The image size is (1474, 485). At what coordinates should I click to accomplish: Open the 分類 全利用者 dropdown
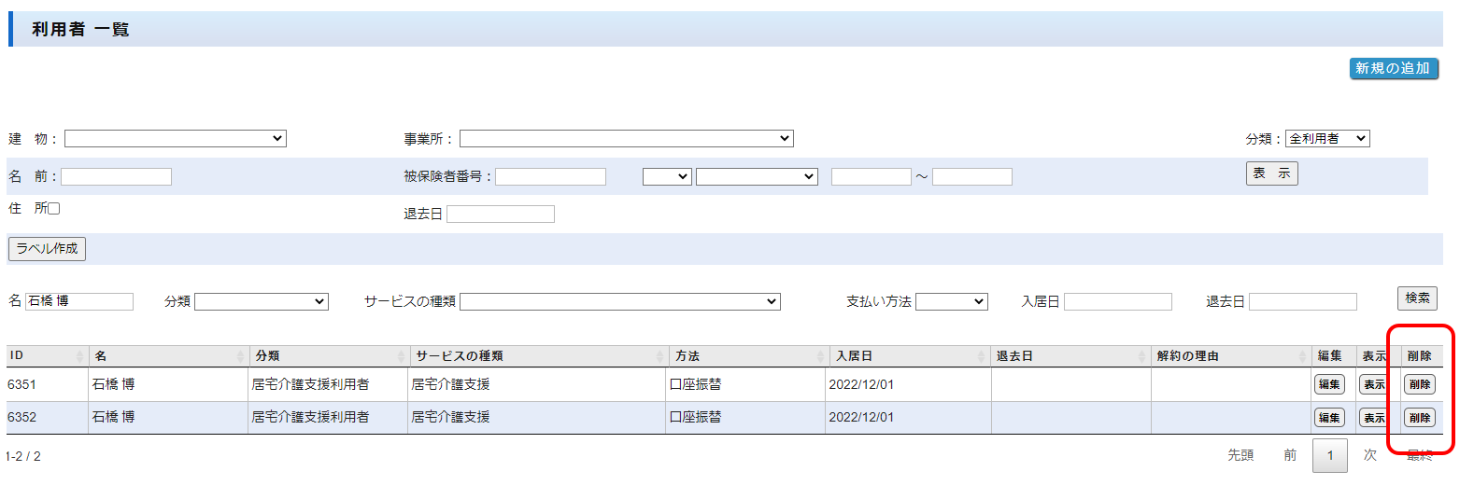point(1326,139)
